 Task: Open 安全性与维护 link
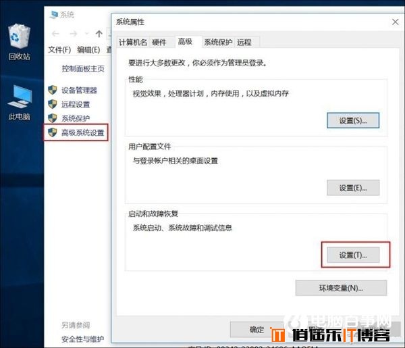click(x=82, y=339)
